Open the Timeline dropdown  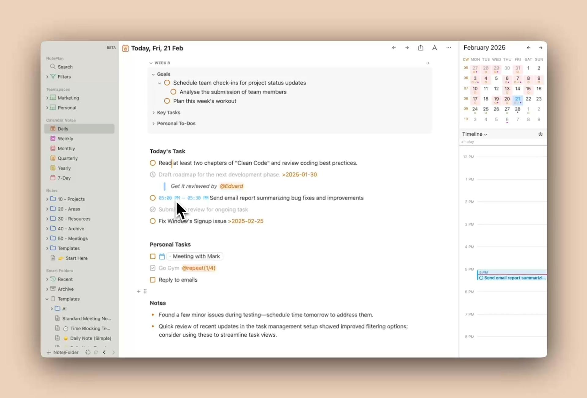pos(474,134)
